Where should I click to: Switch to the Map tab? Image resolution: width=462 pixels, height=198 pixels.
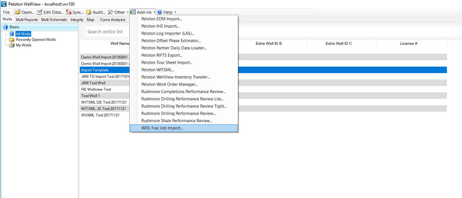click(91, 20)
